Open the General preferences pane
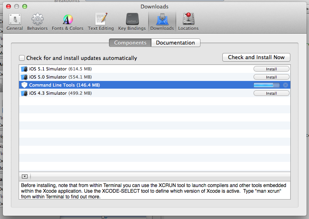Screen dimensions: 309x219 point(15,22)
